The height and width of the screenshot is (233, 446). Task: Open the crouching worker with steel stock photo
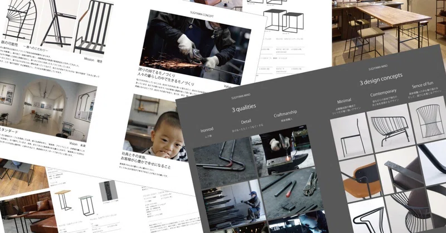234,205
